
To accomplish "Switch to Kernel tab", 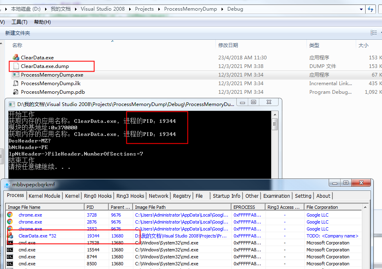I will pos(72,196).
